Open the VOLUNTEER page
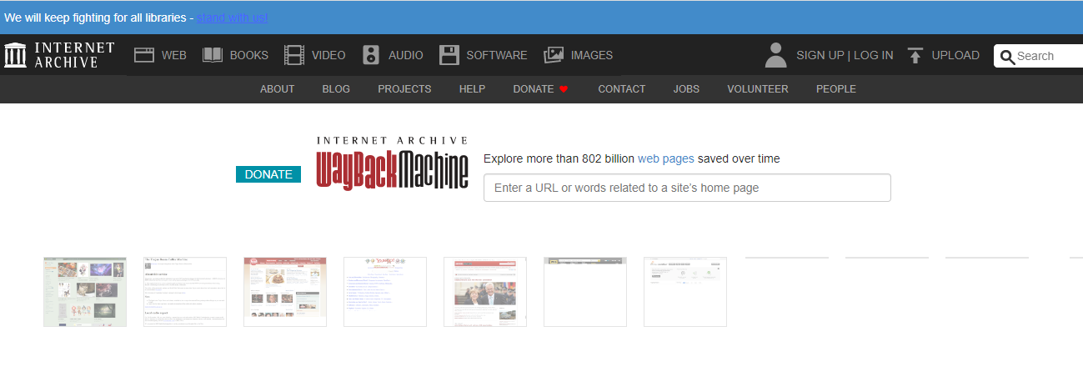 coord(758,89)
